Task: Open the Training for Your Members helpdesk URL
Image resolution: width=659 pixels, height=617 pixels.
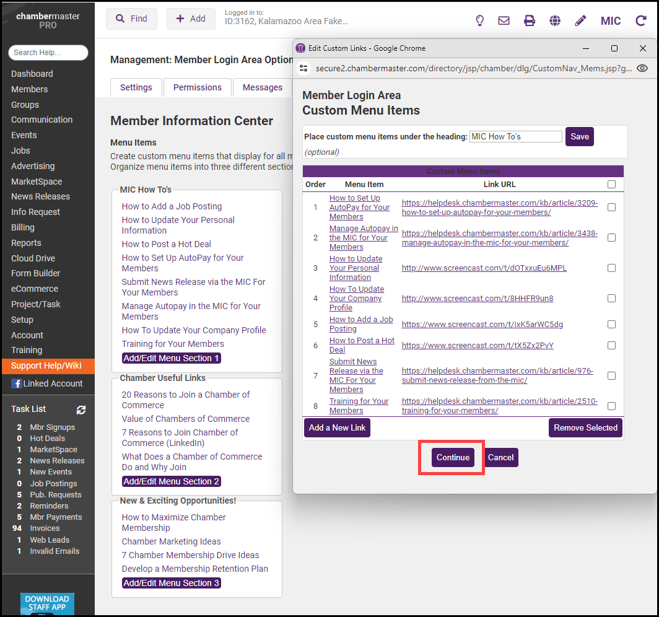Action: click(x=499, y=406)
